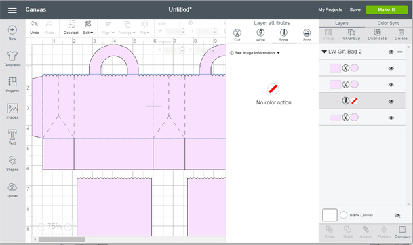Expand See image information
The height and width of the screenshot is (245, 413).
pos(254,53)
